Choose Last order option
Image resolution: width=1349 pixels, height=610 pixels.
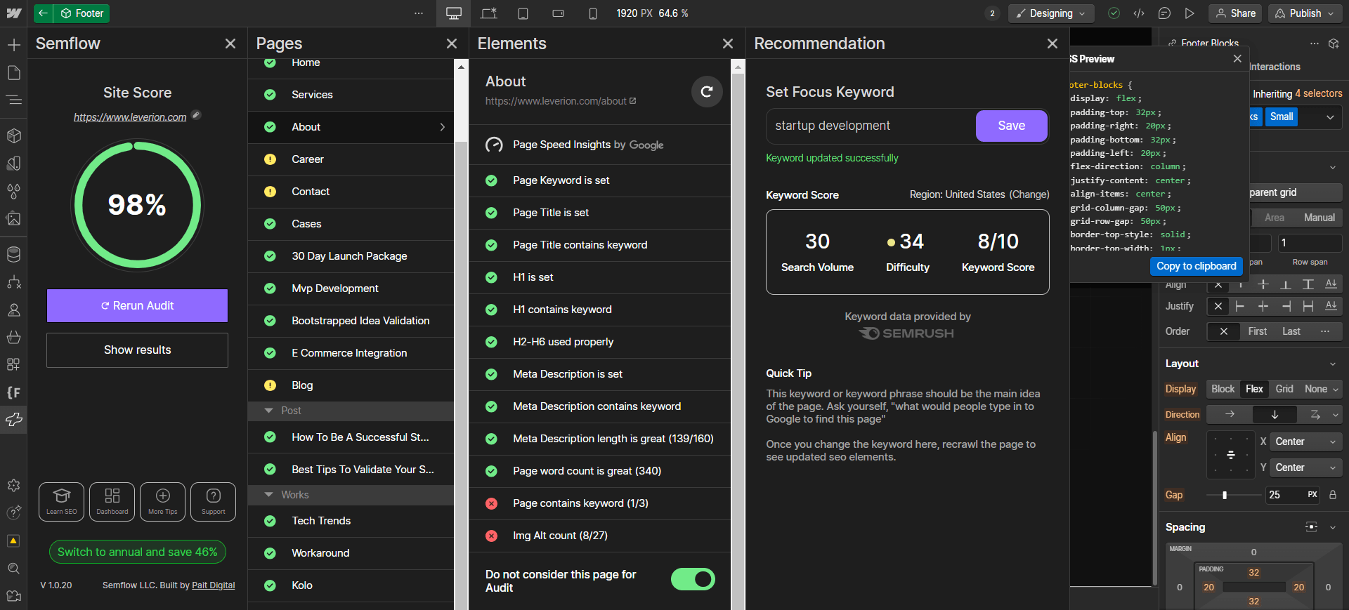1291,331
